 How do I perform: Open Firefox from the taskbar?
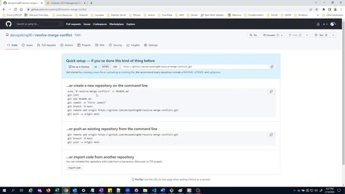click(x=48, y=190)
